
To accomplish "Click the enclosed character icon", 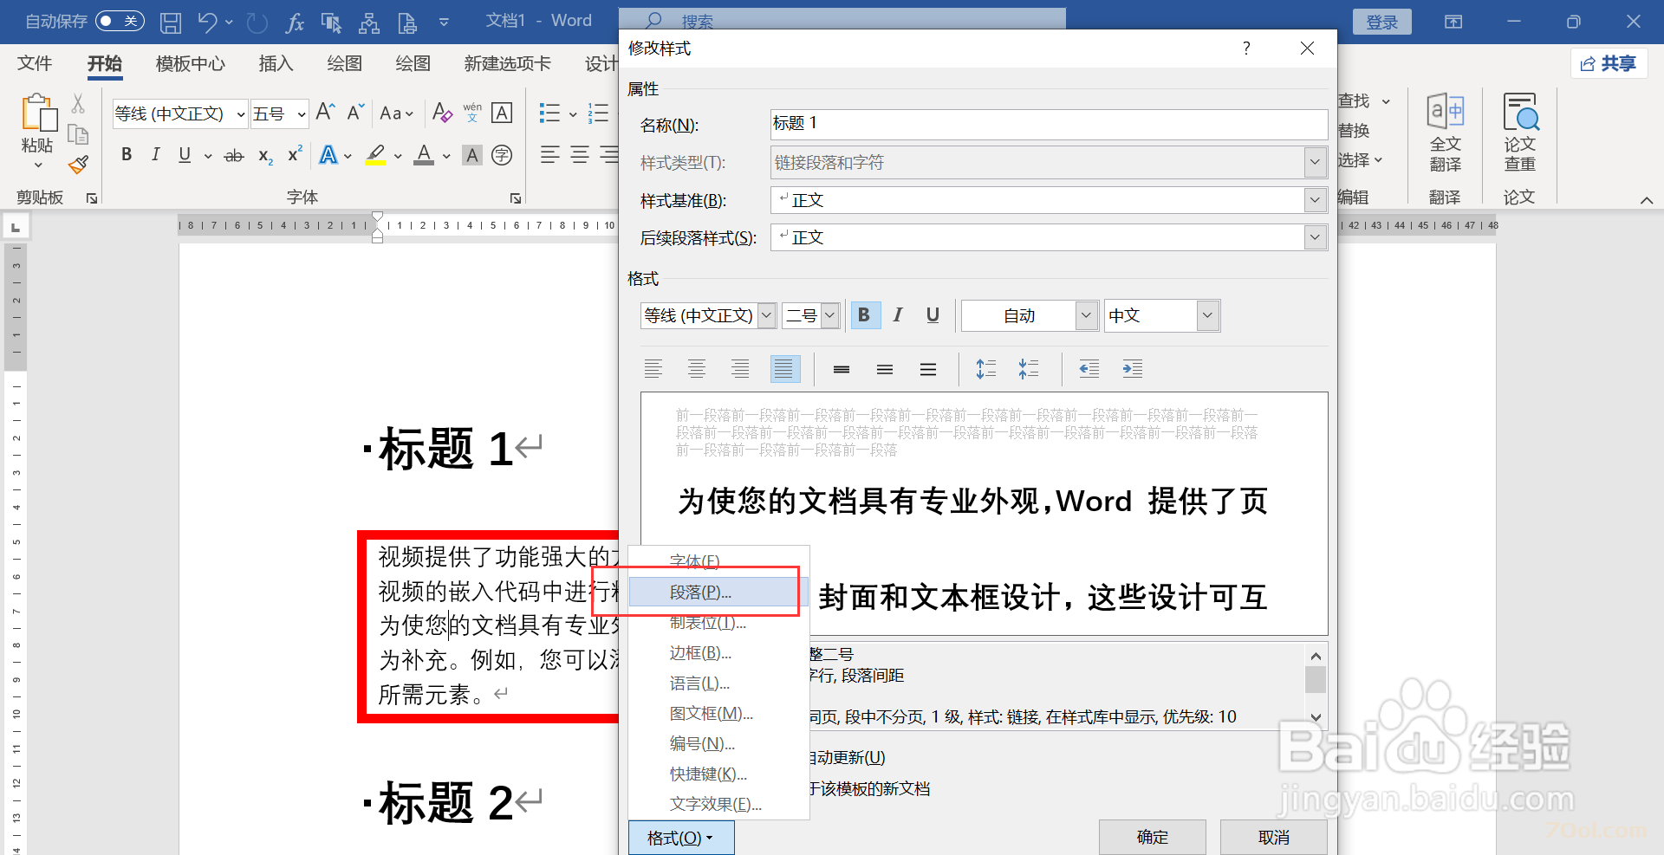I will pos(502,156).
